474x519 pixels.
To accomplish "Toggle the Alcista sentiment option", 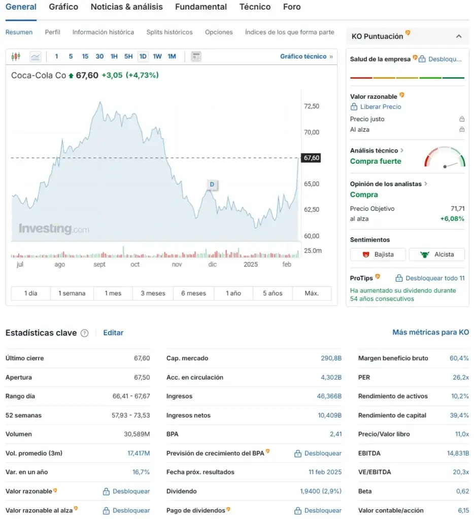I will pos(436,254).
